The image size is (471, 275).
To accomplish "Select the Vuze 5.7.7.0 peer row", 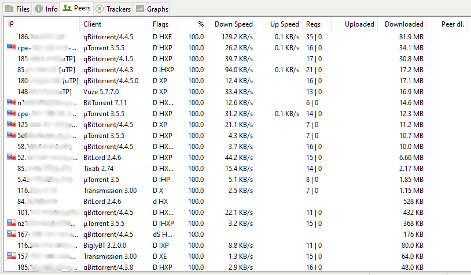I will [236, 92].
